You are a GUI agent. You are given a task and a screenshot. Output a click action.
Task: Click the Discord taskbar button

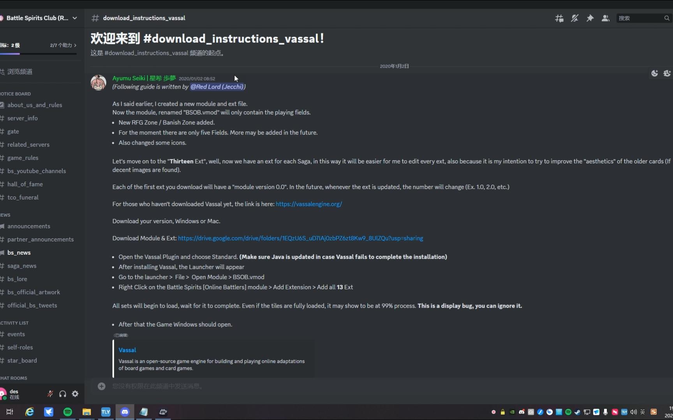[125, 412]
